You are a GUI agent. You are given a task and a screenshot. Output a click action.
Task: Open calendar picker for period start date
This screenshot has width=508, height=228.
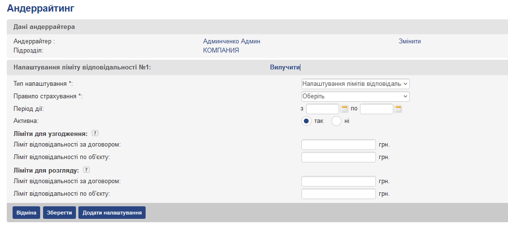pos(344,109)
